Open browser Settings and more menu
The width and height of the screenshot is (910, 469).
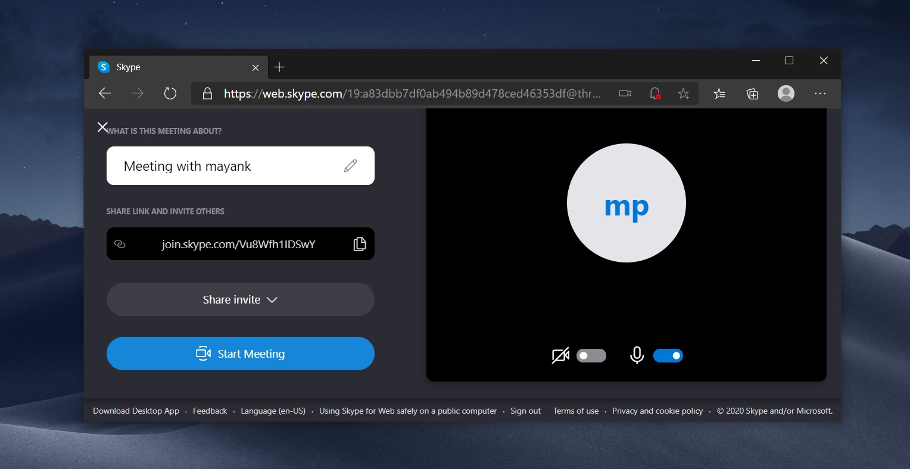[820, 93]
